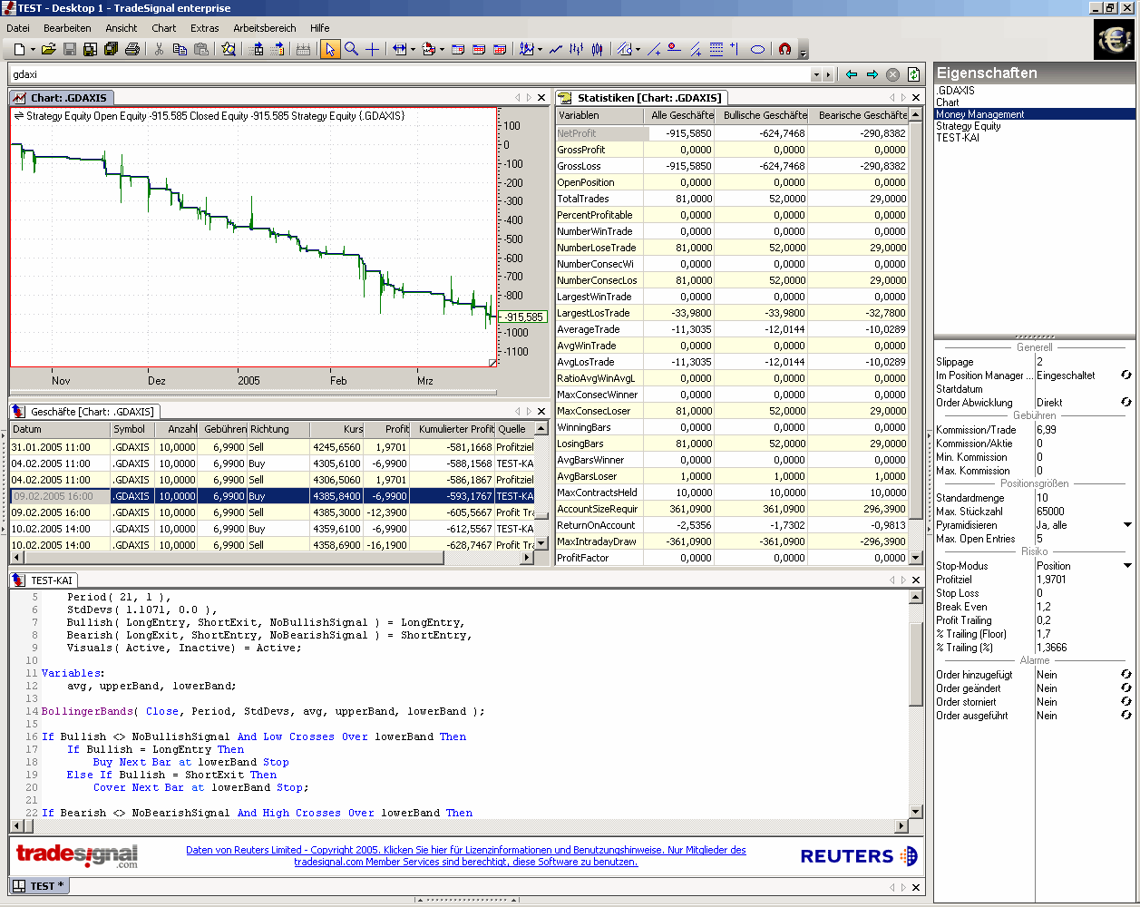1140x907 pixels.
Task: Toggle Order storniert alarm value
Action: pos(1125,701)
